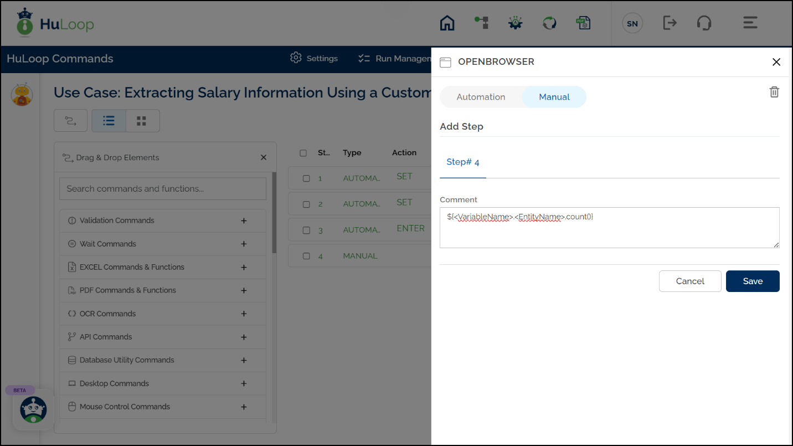This screenshot has width=793, height=446.
Task: Click the search commands and functions field
Action: pos(162,189)
